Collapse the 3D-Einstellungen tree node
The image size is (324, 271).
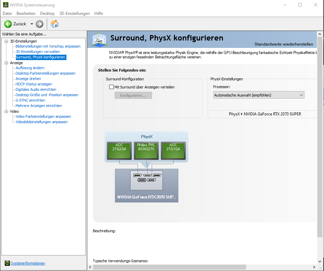pyautogui.click(x=6, y=41)
